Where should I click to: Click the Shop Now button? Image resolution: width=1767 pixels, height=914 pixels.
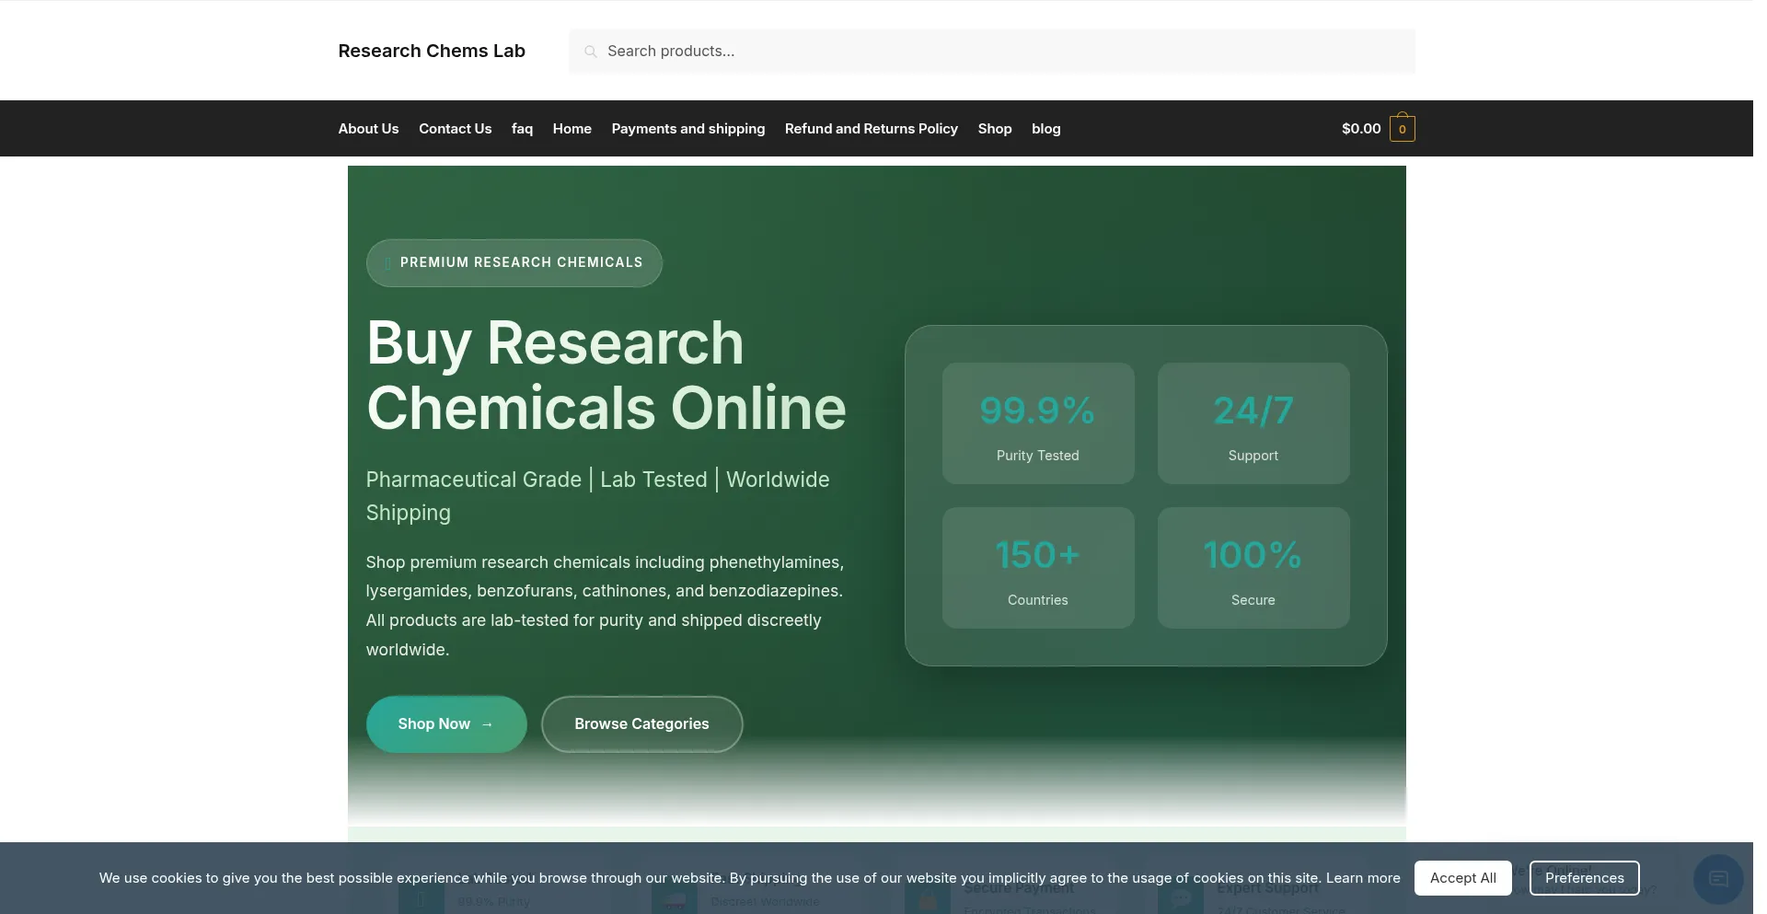446,723
